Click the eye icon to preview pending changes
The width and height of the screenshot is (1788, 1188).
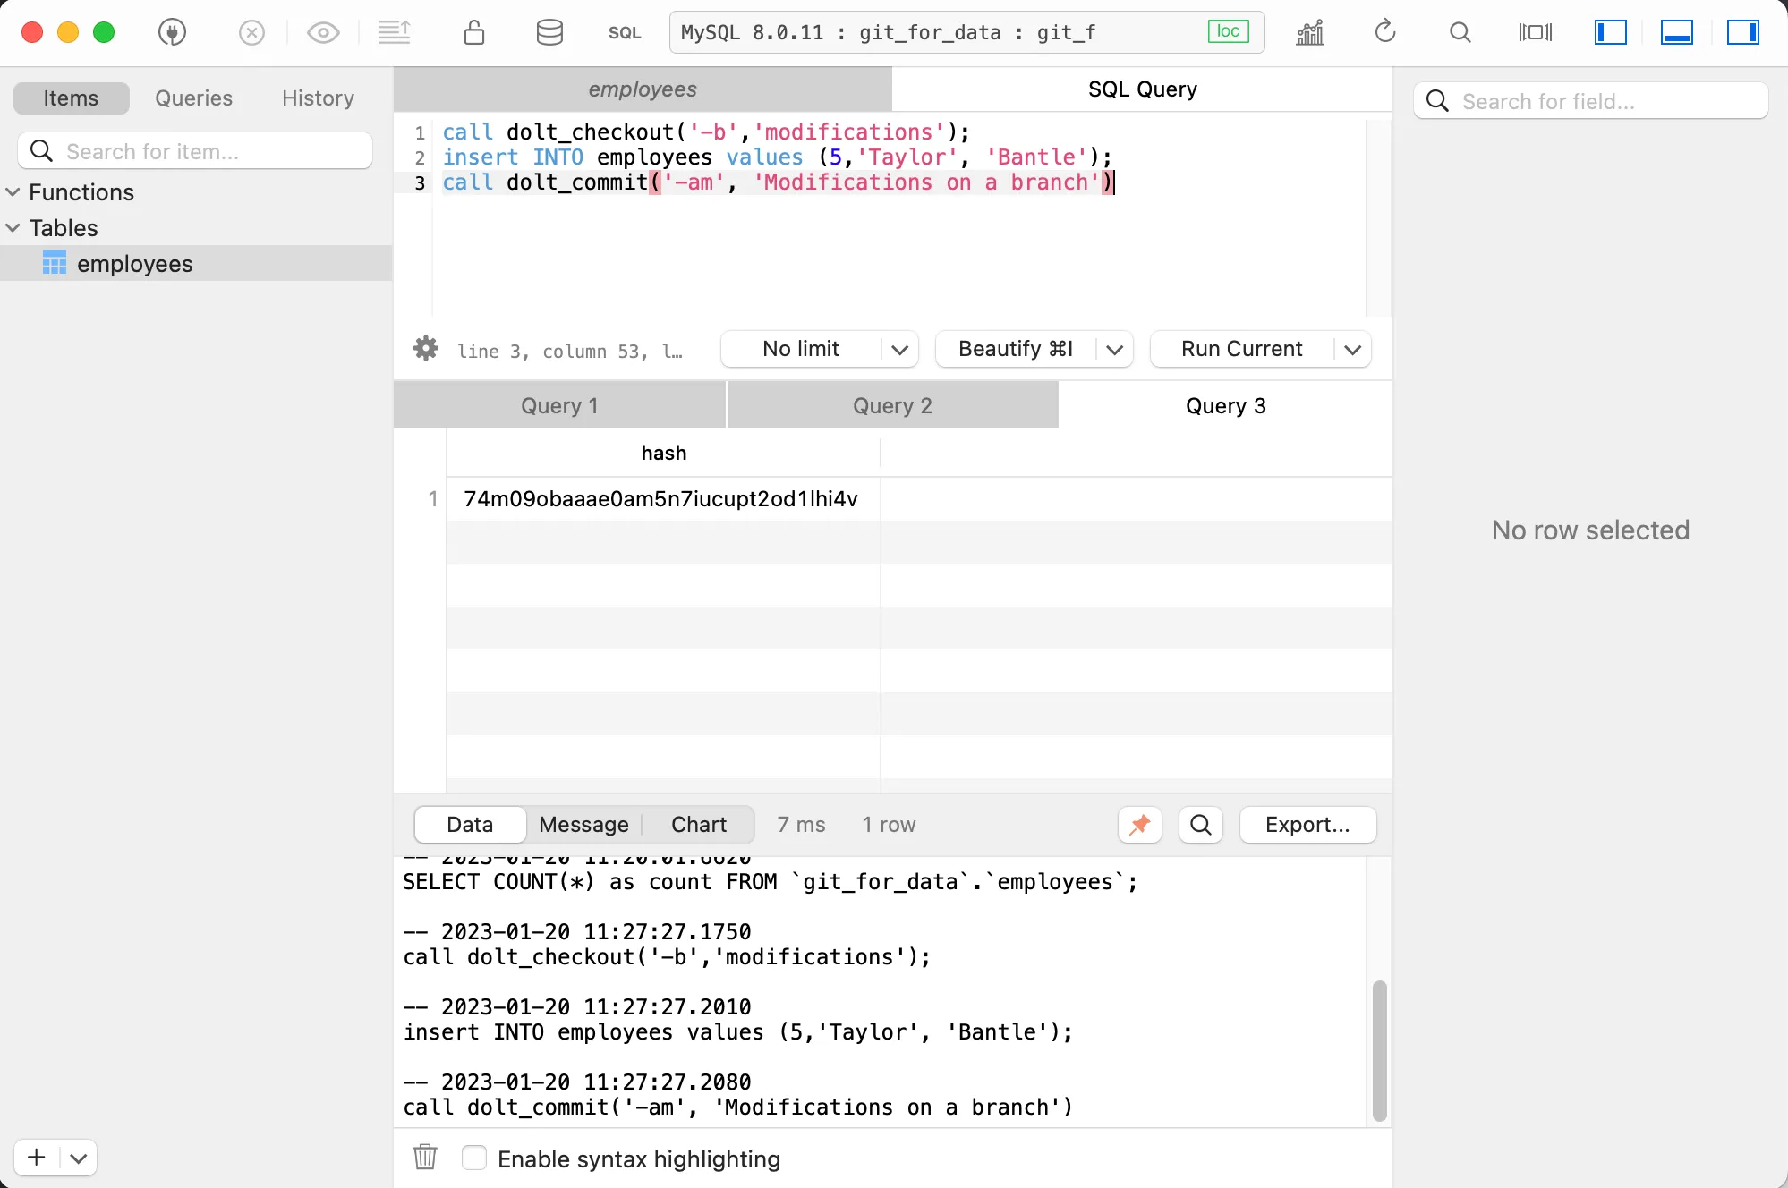[x=322, y=32]
